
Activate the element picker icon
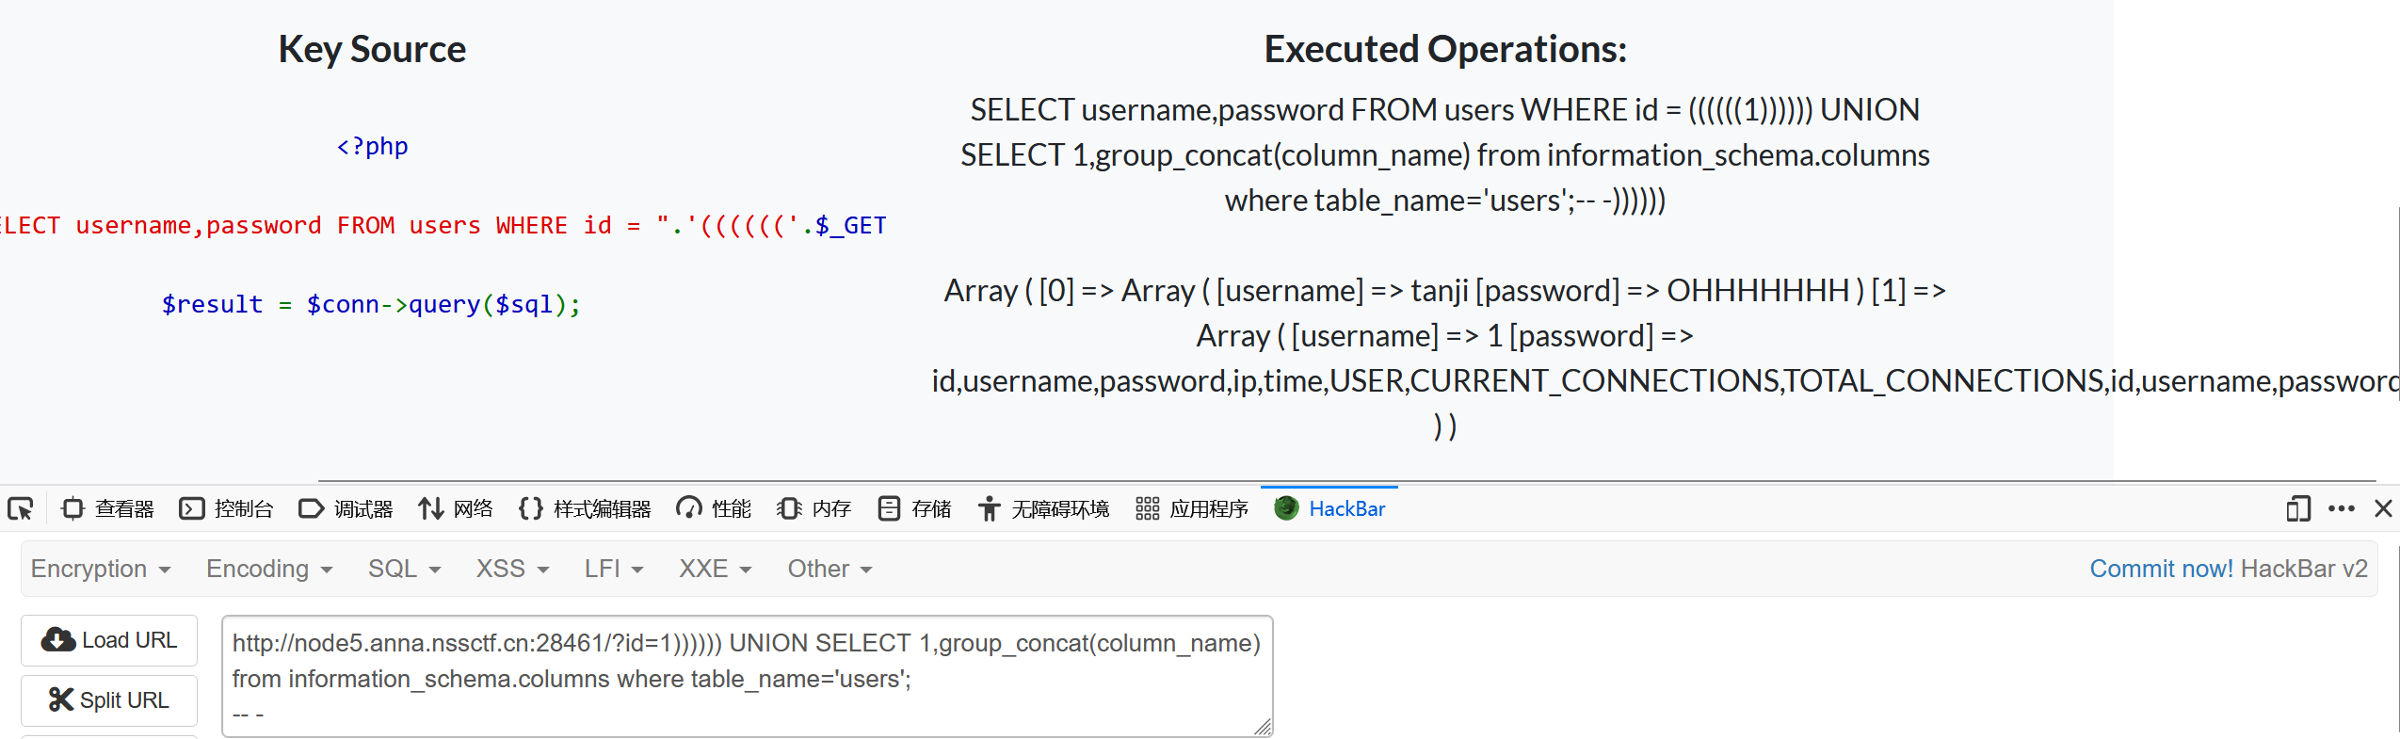tap(21, 509)
